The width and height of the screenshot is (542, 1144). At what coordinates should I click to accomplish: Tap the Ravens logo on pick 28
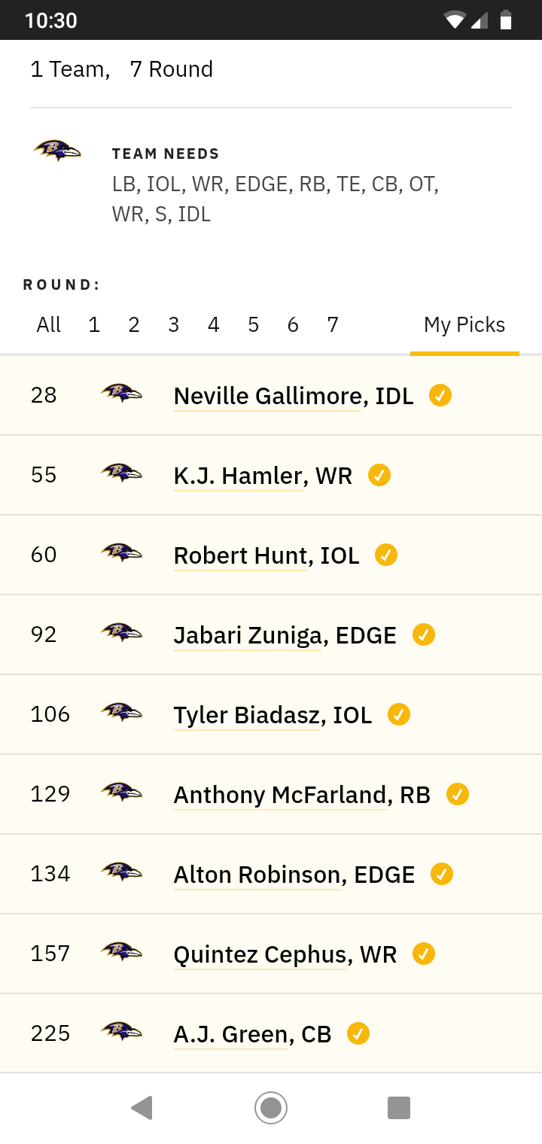[121, 393]
